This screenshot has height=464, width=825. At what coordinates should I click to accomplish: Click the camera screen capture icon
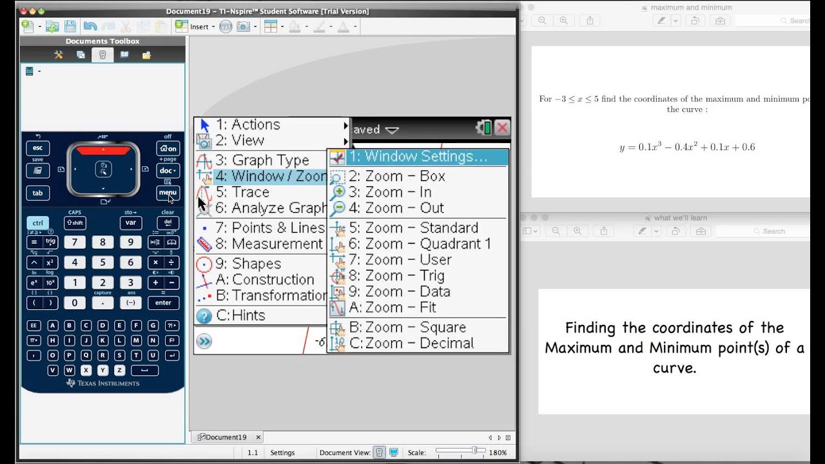(x=243, y=26)
